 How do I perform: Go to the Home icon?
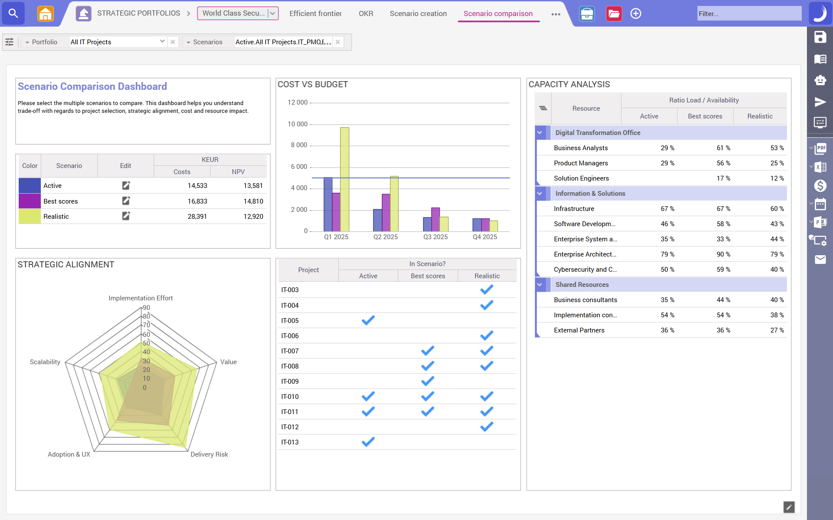[x=45, y=13]
